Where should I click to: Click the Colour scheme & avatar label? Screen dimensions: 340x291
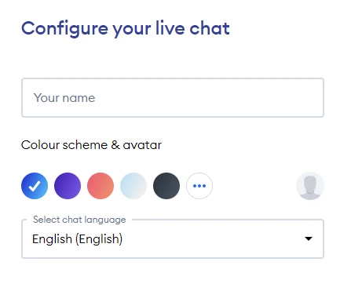pos(91,145)
